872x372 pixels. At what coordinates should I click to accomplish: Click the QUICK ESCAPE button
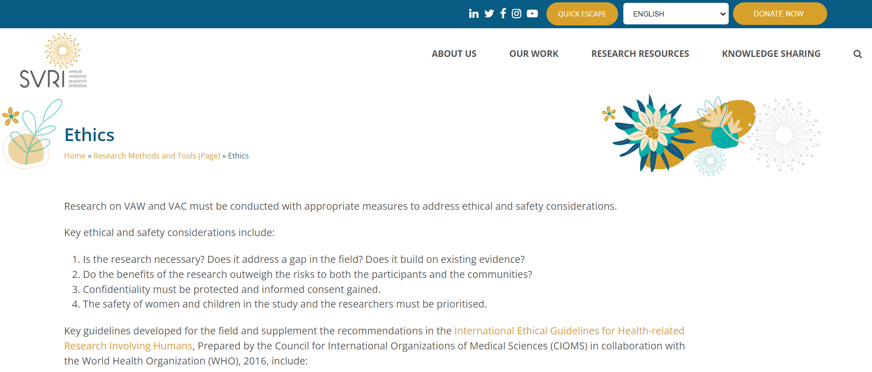pyautogui.click(x=582, y=13)
